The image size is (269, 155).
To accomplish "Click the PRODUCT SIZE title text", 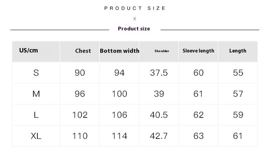I will click(x=135, y=8).
